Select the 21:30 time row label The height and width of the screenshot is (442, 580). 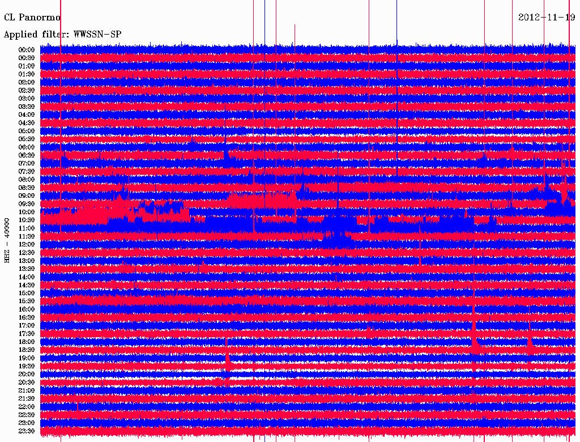click(27, 398)
